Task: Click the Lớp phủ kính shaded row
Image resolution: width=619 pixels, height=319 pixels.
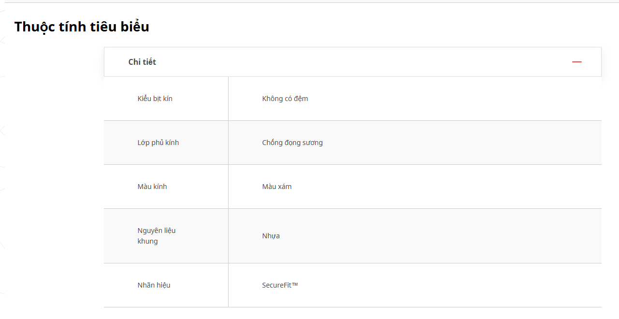Action: [353, 143]
